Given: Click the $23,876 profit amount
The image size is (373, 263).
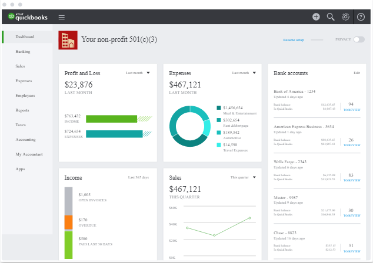Looking at the screenshot, I should point(78,85).
